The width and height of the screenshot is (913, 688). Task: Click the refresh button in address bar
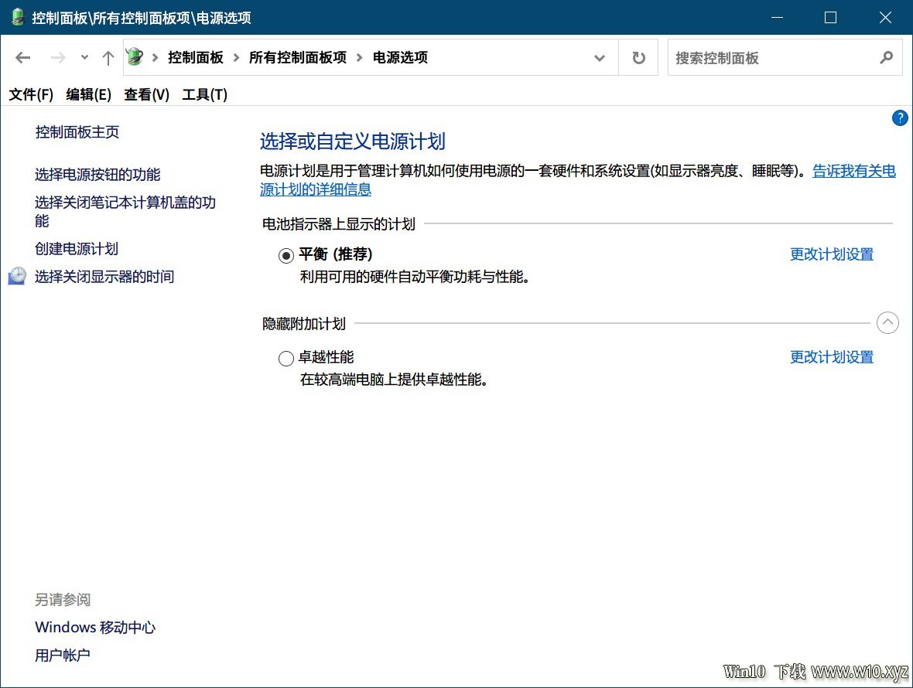click(638, 58)
